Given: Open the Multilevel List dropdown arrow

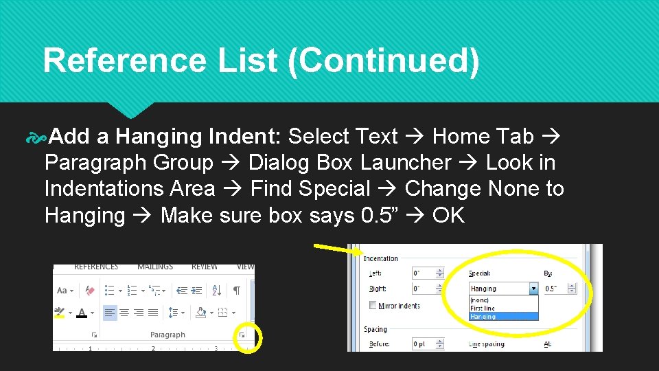Looking at the screenshot, I should pos(164,291).
